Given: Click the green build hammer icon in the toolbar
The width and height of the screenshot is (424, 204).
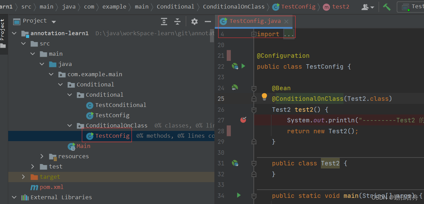Looking at the screenshot, I should pos(386,6).
